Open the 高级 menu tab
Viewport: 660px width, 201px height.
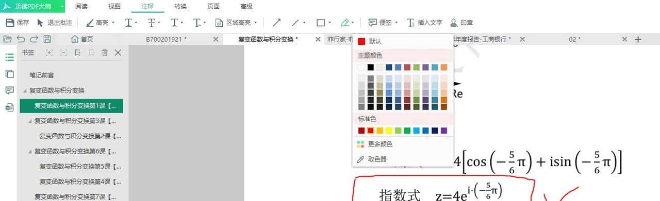click(x=246, y=6)
